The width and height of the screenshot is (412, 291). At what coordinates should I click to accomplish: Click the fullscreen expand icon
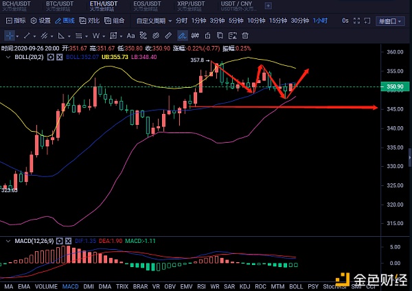[x=356, y=21]
